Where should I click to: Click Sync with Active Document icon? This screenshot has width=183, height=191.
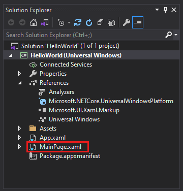(78, 22)
